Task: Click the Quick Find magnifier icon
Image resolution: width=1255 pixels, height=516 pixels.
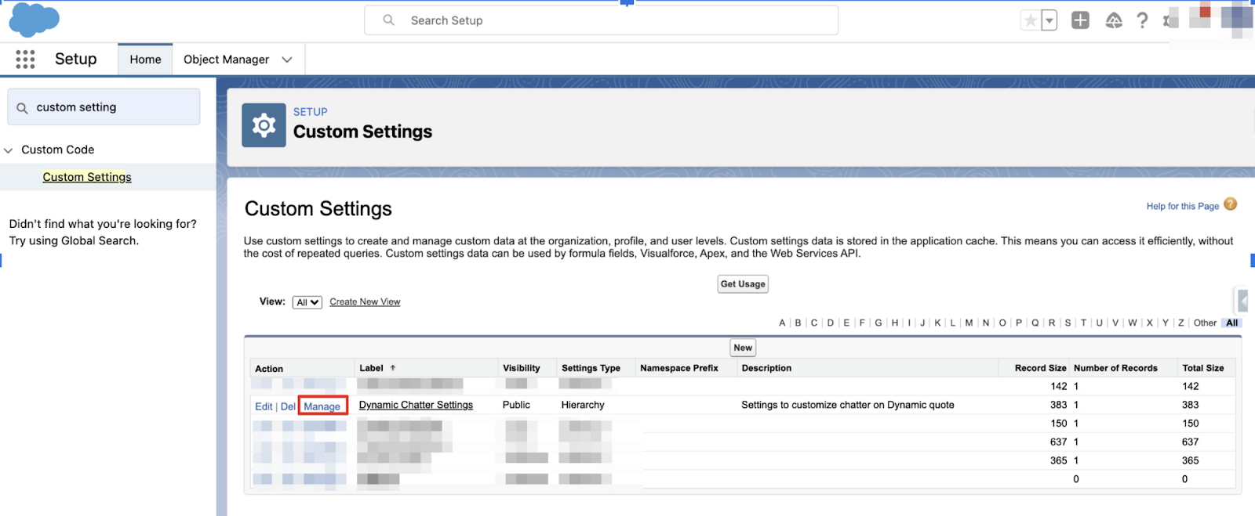Action: pyautogui.click(x=22, y=108)
